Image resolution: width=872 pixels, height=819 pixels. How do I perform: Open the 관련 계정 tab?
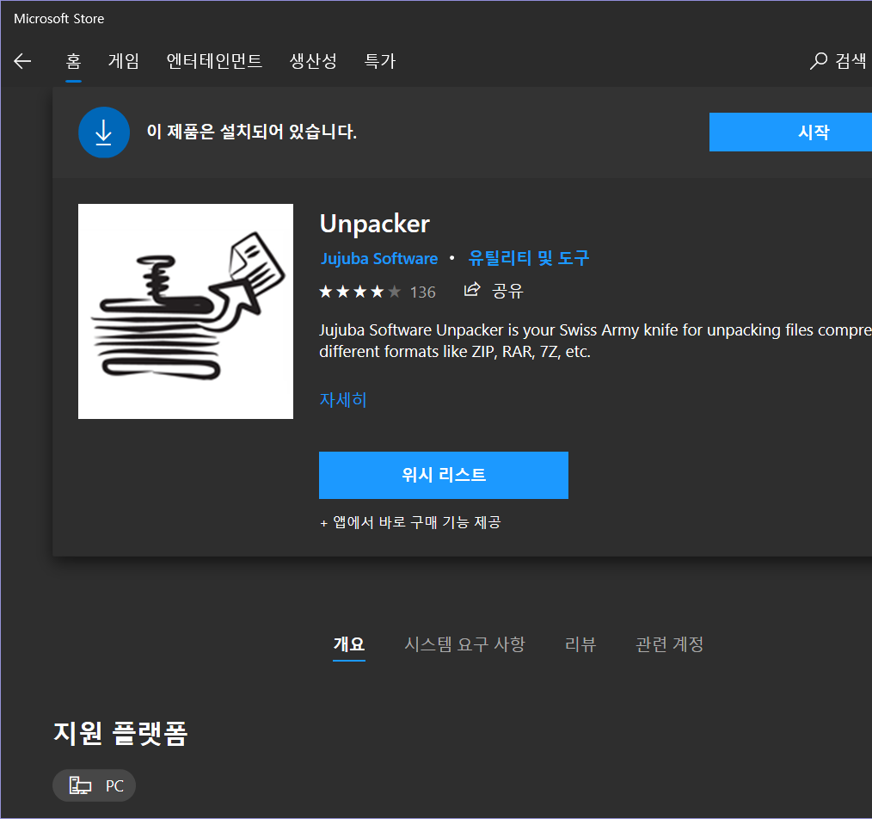(x=670, y=644)
